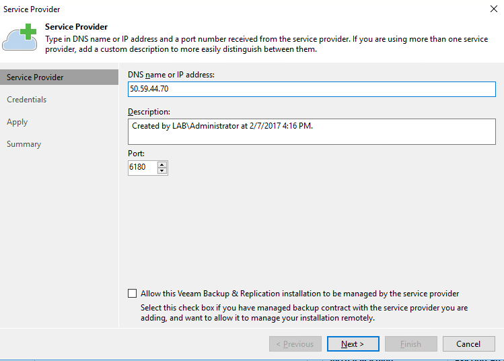Go to the Credentials wizard step
The image size is (504, 361).
(27, 100)
